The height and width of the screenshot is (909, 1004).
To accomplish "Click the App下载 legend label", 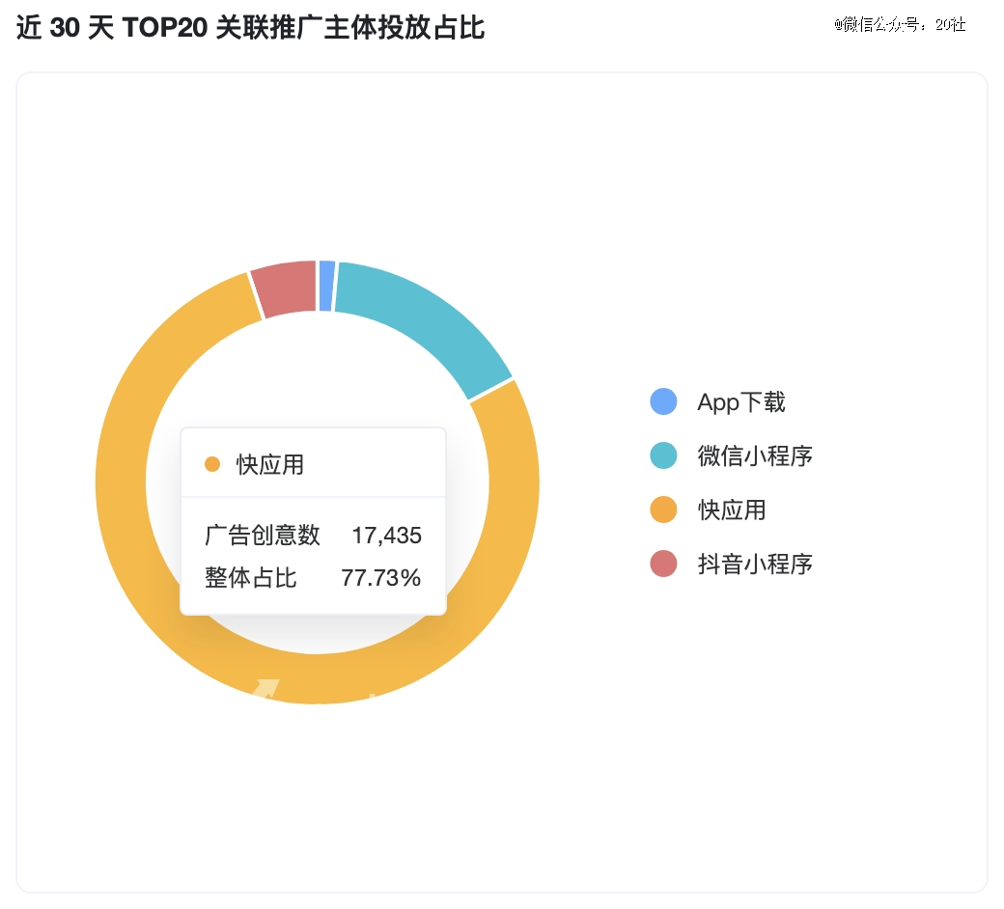I will click(x=740, y=402).
